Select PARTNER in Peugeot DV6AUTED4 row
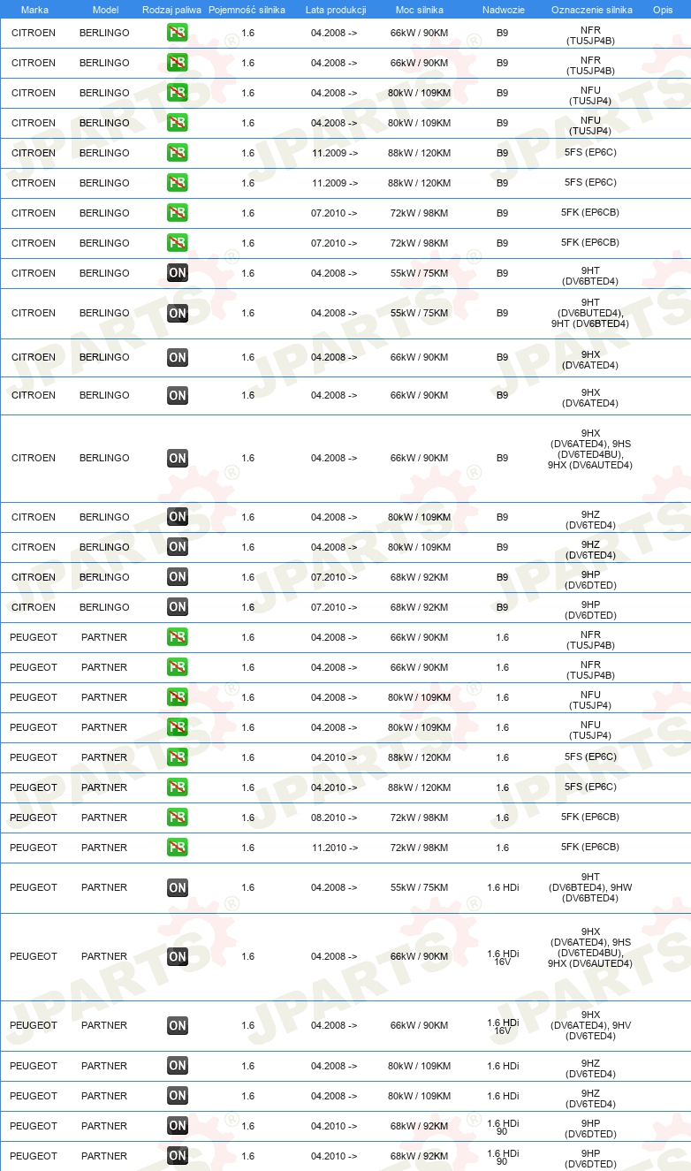This screenshot has width=691, height=1171. [104, 956]
